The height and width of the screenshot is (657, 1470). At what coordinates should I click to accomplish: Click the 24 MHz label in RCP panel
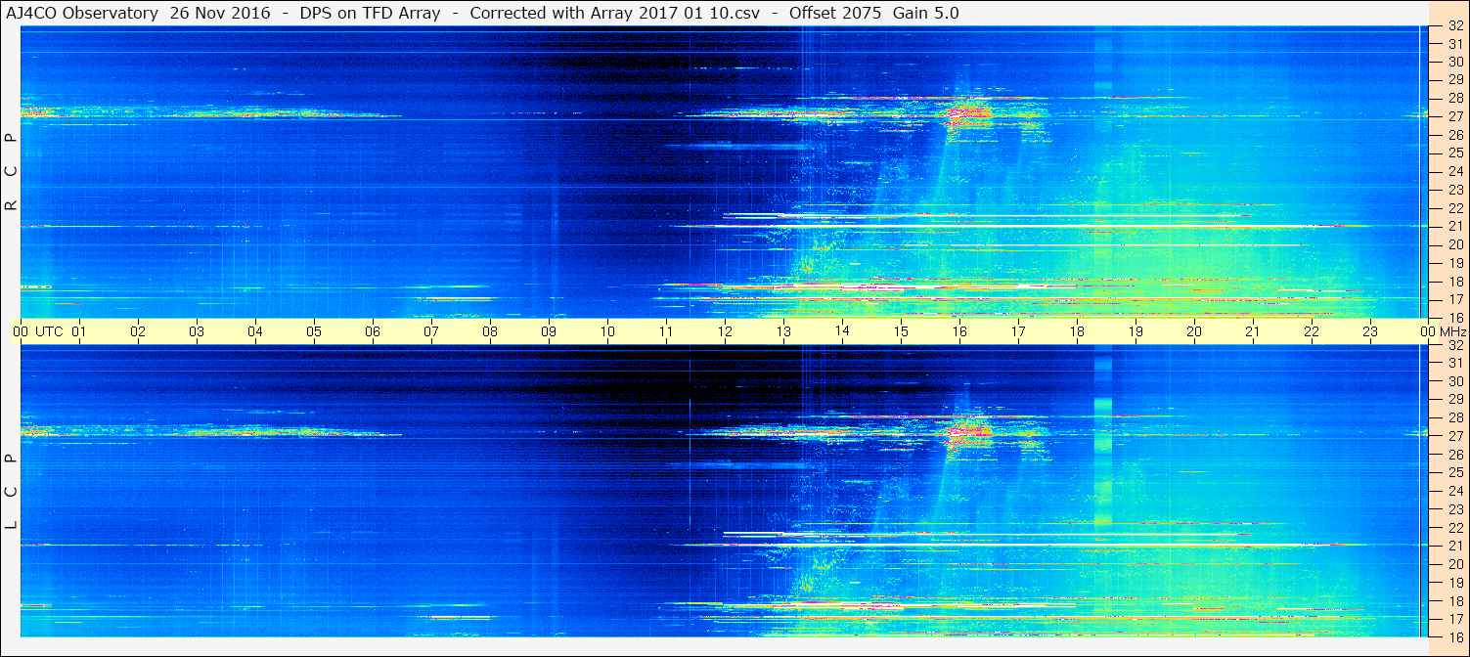[x=1454, y=171]
